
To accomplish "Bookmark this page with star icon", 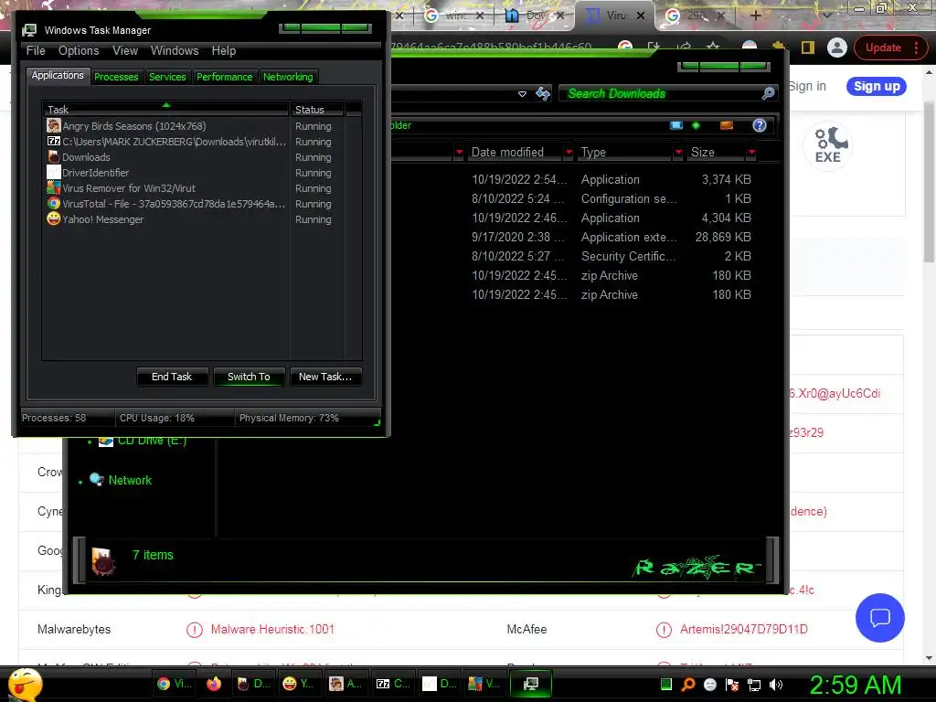I will tap(713, 47).
